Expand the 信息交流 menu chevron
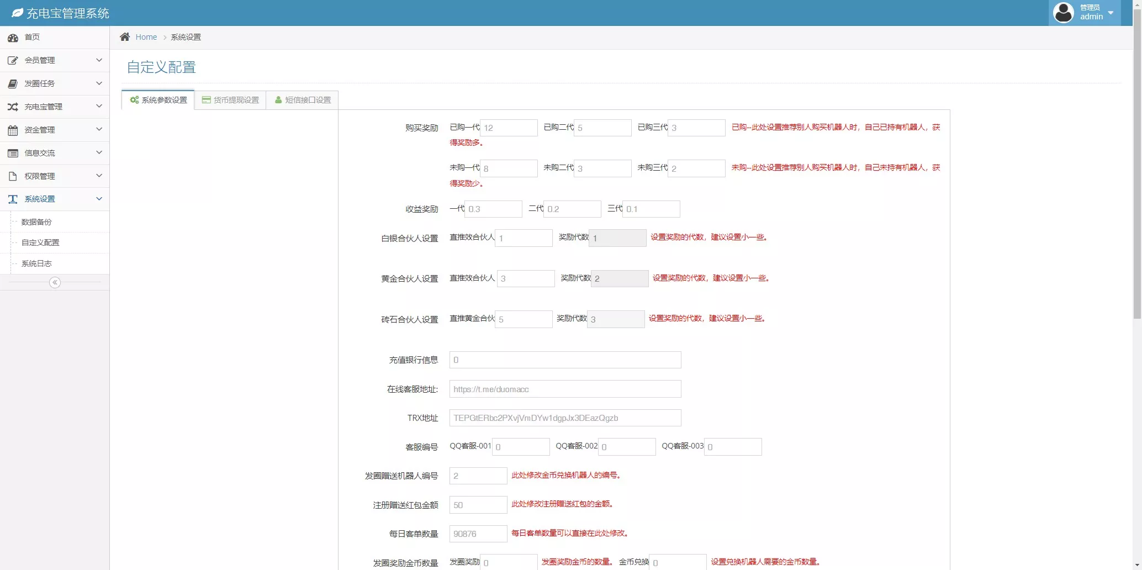Image resolution: width=1142 pixels, height=570 pixels. 99,152
